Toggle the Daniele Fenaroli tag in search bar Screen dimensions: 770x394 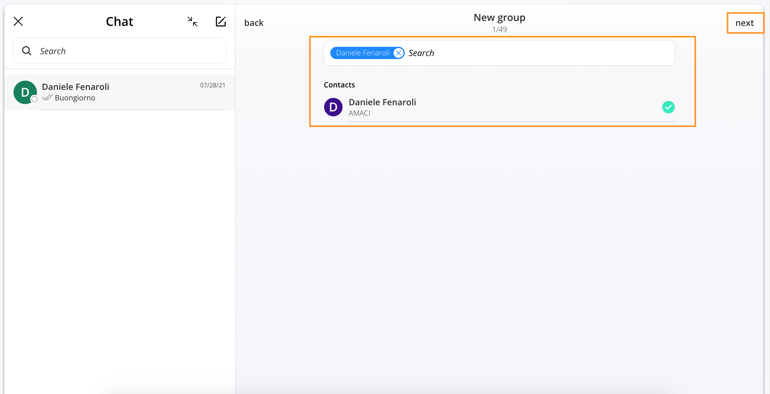pyautogui.click(x=399, y=52)
